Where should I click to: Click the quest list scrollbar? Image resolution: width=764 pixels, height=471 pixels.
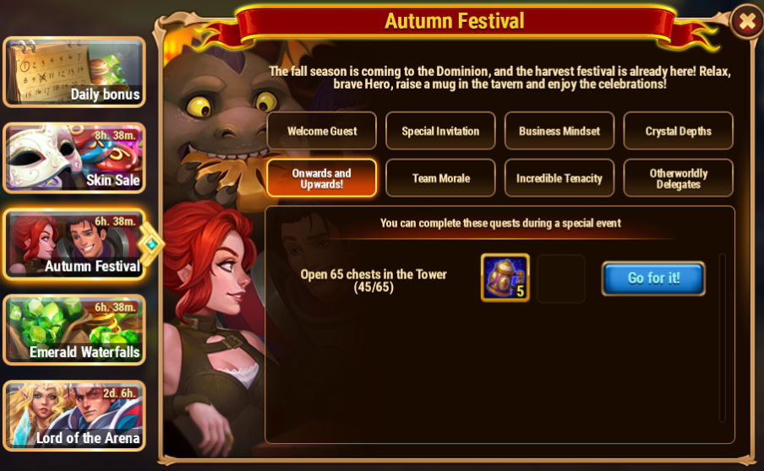point(722,338)
